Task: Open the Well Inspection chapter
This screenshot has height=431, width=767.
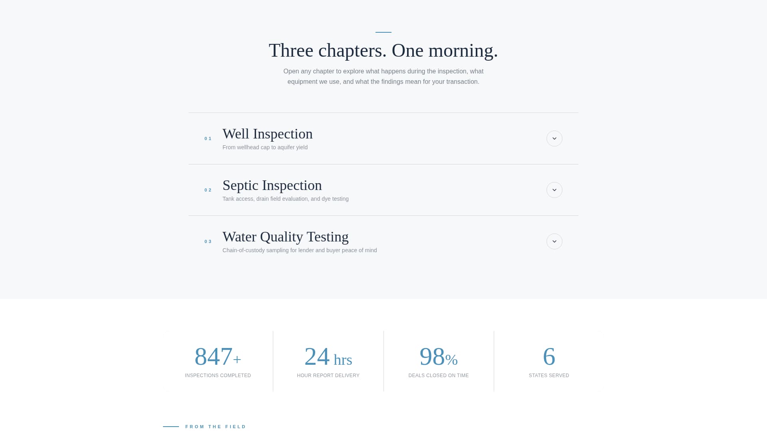Action: [x=267, y=134]
